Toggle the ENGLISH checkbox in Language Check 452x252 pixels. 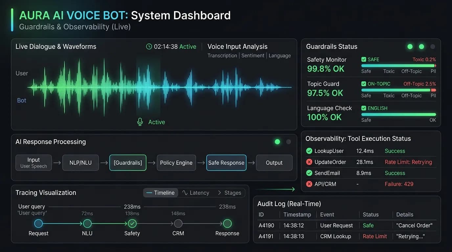pos(364,108)
